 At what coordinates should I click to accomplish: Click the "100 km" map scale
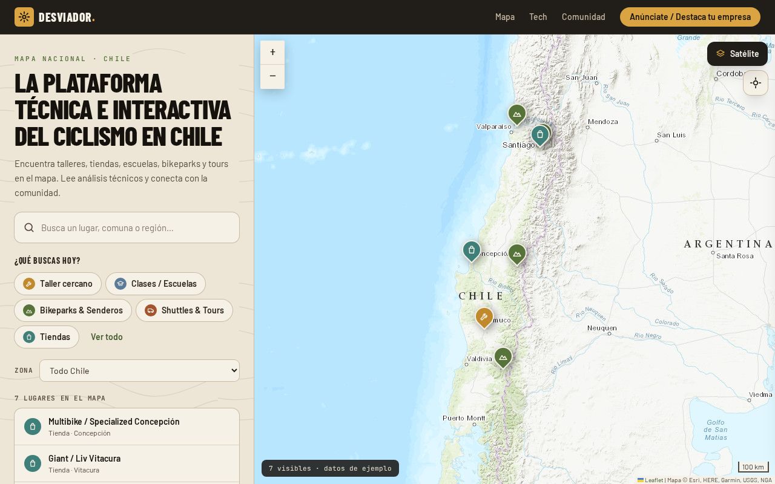(x=753, y=466)
